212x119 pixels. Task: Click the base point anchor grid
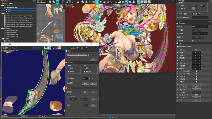(193, 9)
